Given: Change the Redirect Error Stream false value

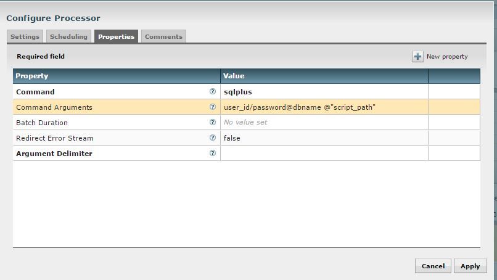Looking at the screenshot, I should pyautogui.click(x=324, y=138).
